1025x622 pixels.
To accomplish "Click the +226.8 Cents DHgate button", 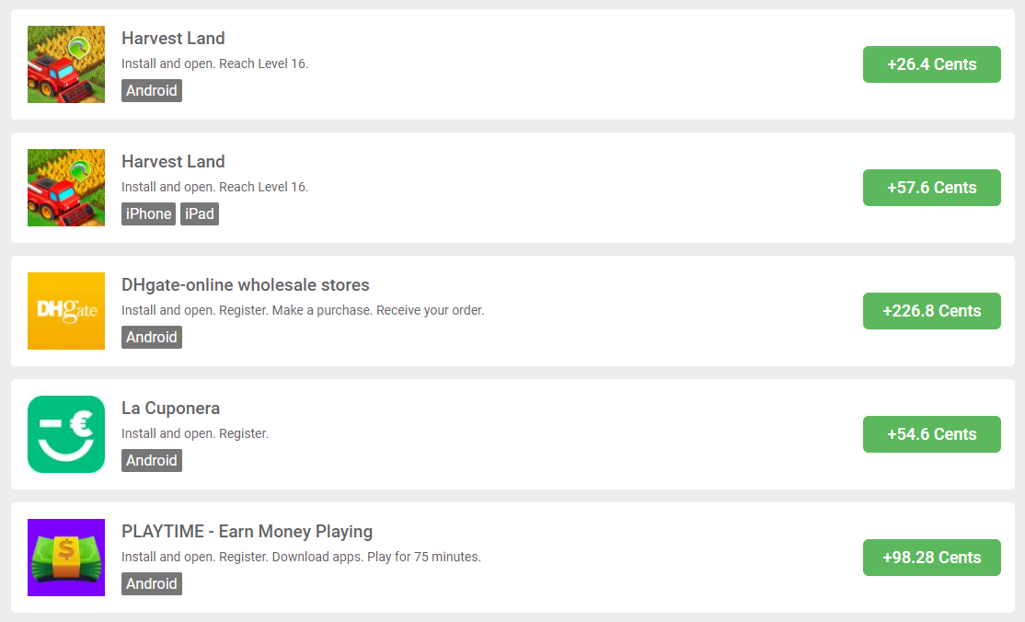I will click(931, 311).
